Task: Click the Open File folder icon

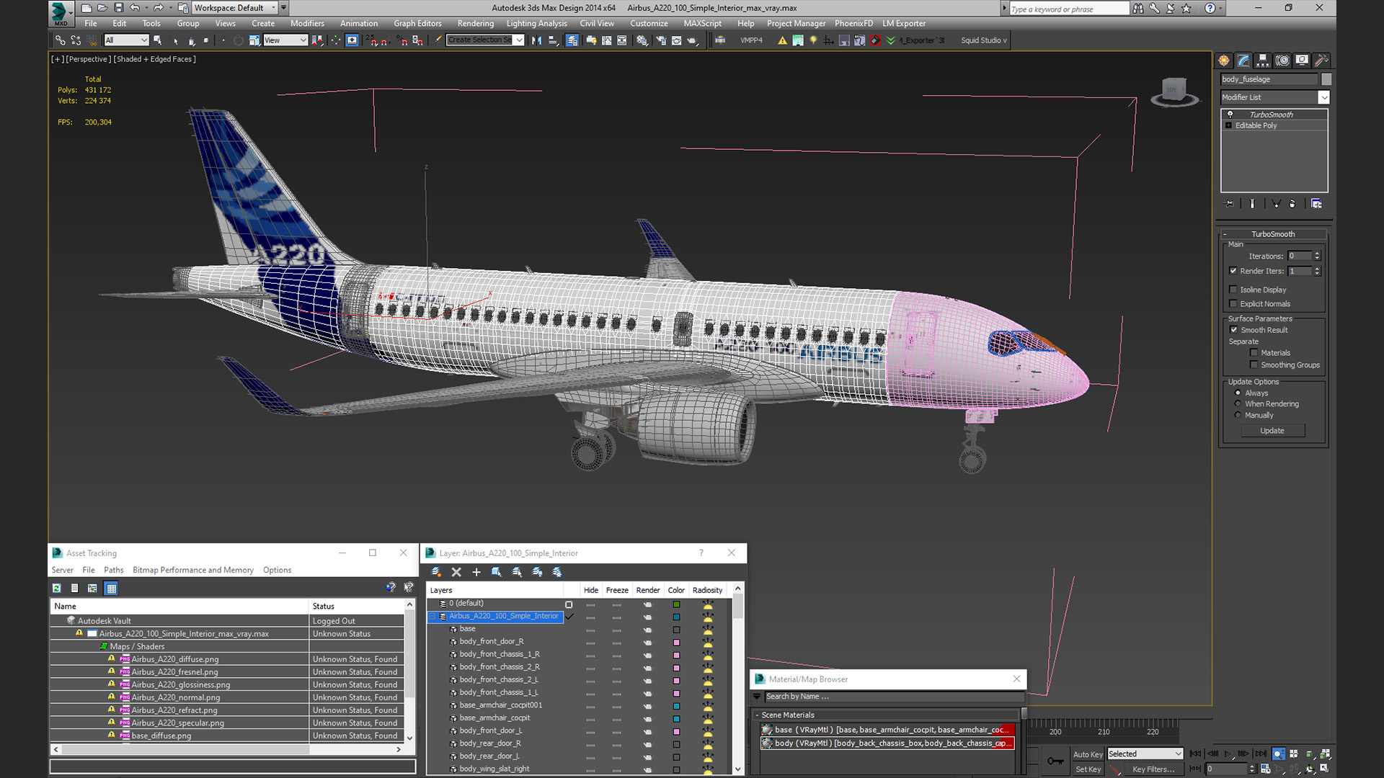Action: click(102, 8)
